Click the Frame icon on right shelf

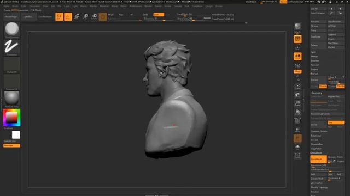point(297,86)
